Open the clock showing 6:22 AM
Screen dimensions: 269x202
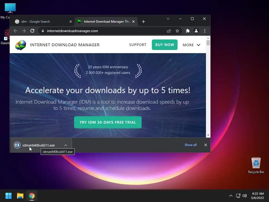point(257,196)
